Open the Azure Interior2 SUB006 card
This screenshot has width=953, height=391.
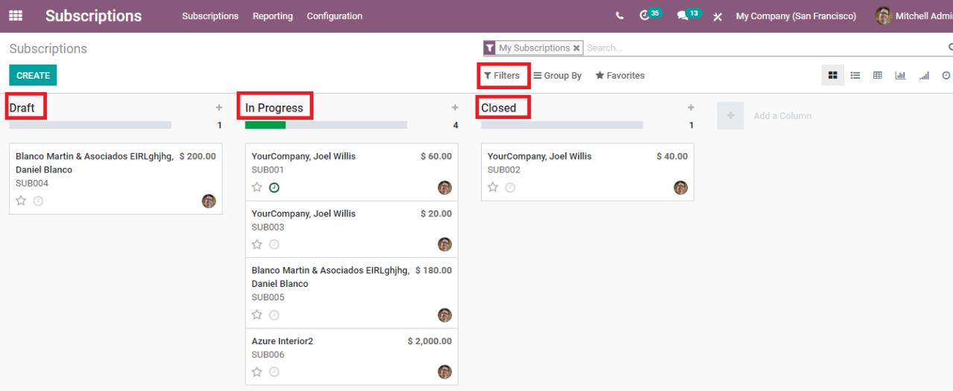[x=351, y=356]
